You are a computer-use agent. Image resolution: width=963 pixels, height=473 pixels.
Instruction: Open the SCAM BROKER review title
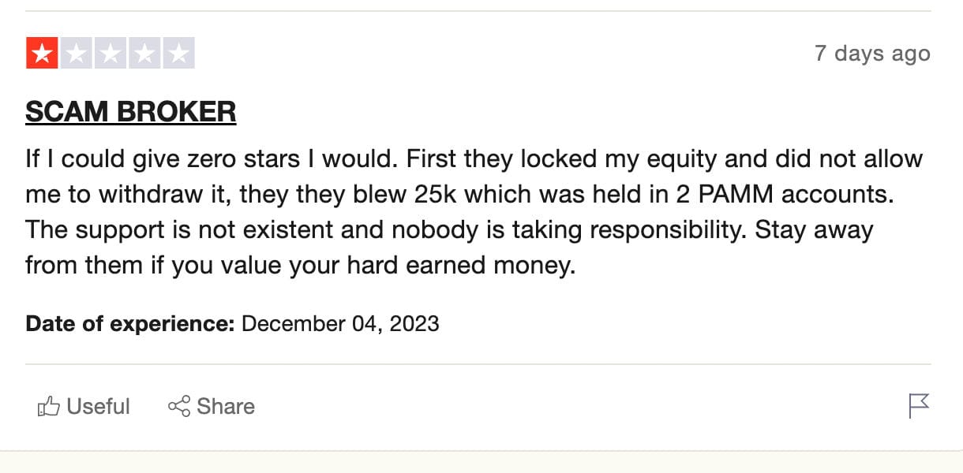(x=131, y=112)
